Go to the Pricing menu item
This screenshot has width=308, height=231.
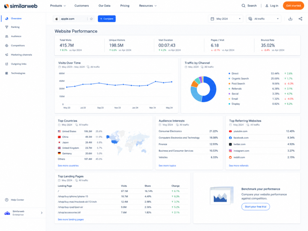tap(125, 6)
